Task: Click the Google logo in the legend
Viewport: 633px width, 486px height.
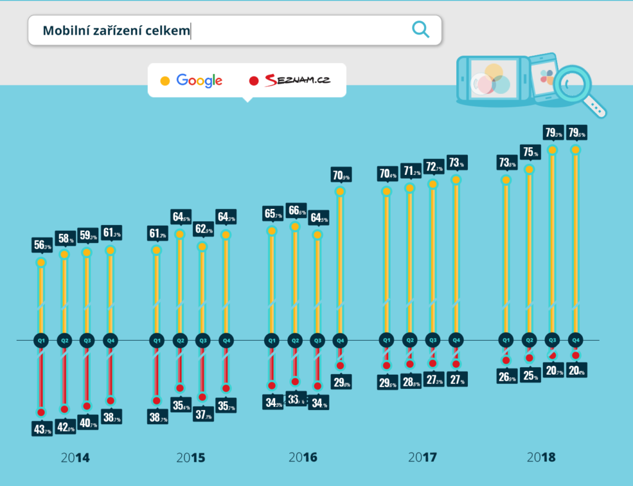Action: [x=199, y=80]
